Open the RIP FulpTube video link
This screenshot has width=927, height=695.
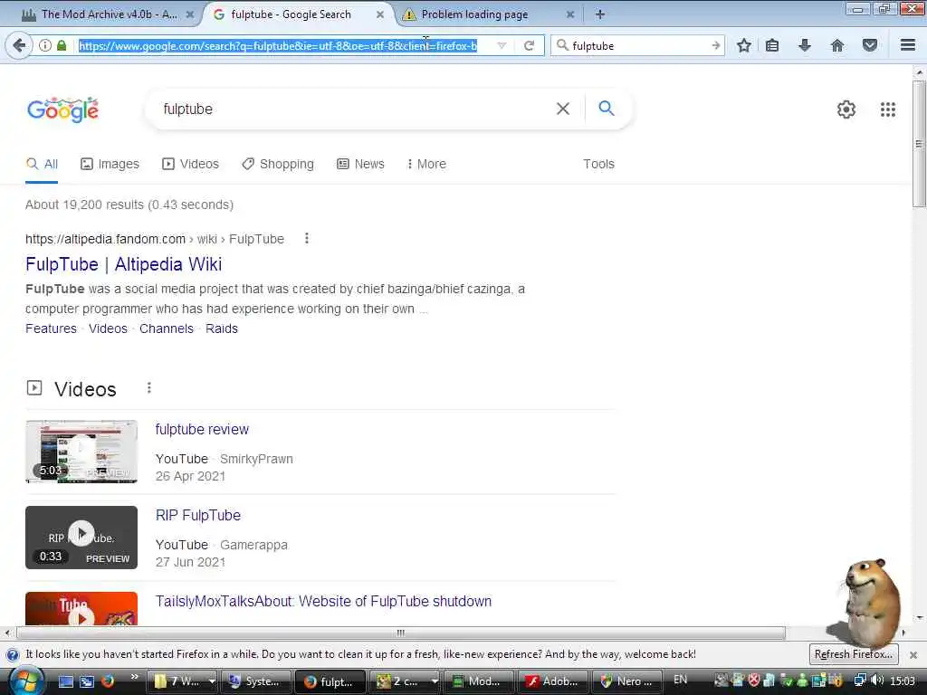coord(198,515)
